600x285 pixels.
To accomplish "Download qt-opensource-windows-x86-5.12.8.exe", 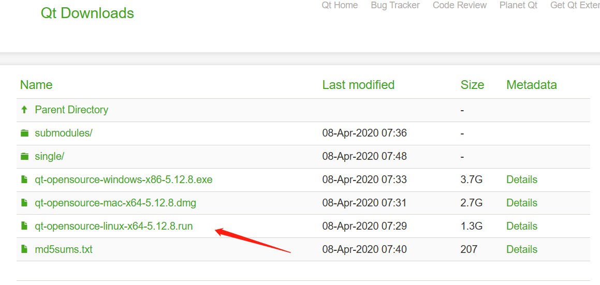I will [x=123, y=179].
